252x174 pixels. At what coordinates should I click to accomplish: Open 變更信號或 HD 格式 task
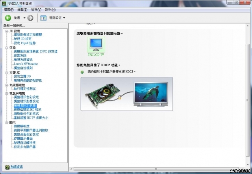click(x=28, y=110)
